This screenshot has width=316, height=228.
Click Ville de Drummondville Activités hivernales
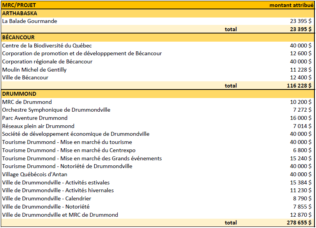58,190
